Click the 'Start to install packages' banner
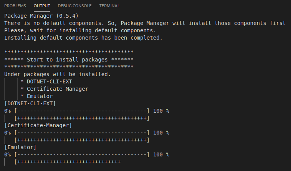The width and height of the screenshot is (291, 171). point(69,60)
